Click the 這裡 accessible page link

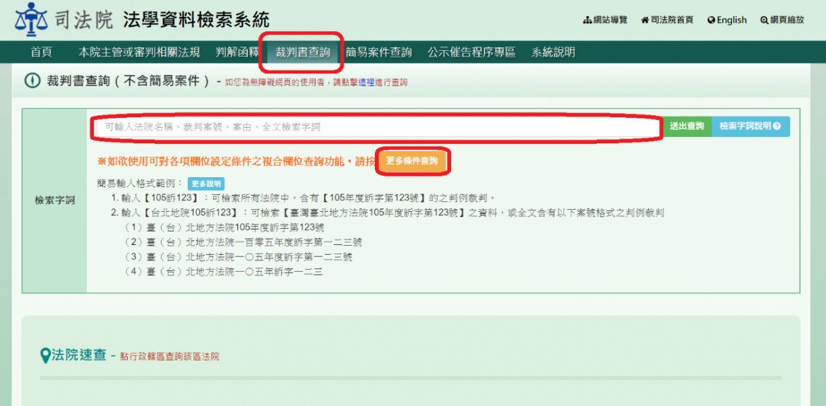point(366,83)
